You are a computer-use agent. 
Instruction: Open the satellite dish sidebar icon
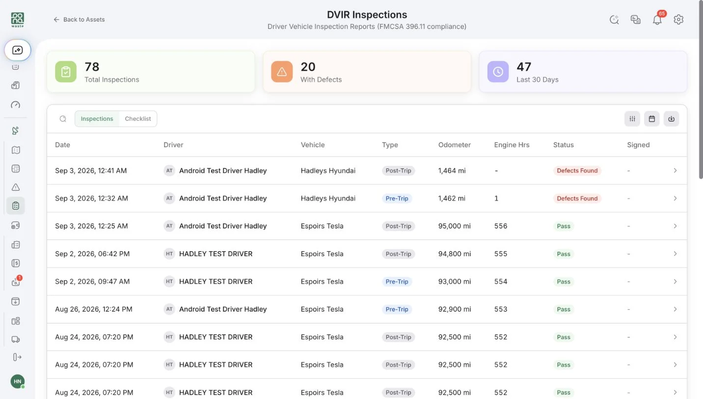click(16, 131)
